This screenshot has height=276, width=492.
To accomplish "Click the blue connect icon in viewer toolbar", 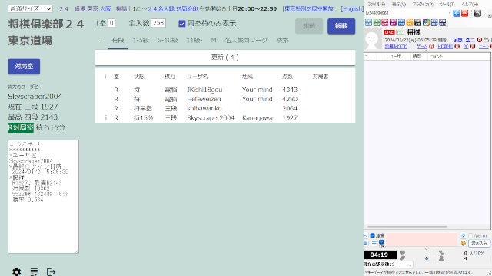I will coord(456,13).
